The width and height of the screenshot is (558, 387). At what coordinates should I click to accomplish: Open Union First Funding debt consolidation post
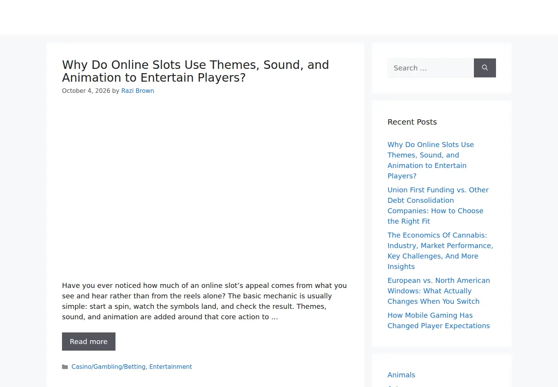coord(438,205)
